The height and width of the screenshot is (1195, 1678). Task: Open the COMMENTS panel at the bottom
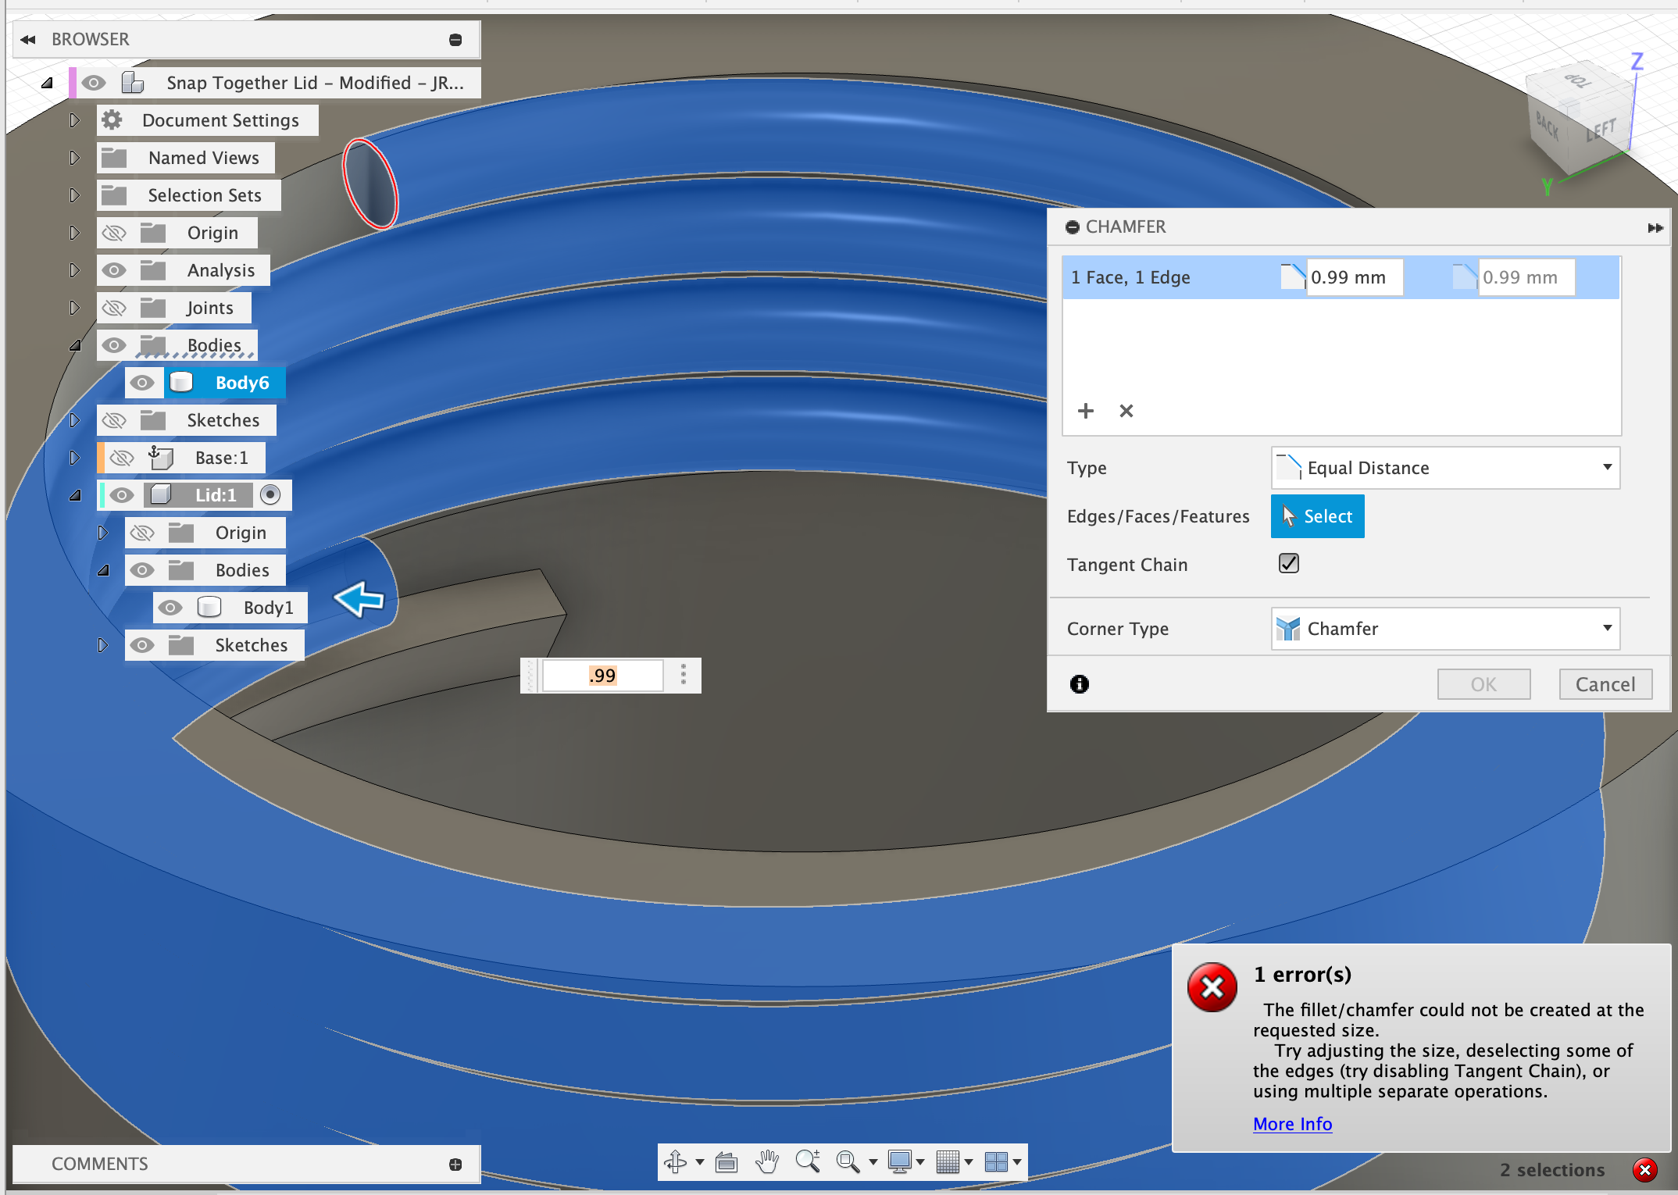(99, 1163)
